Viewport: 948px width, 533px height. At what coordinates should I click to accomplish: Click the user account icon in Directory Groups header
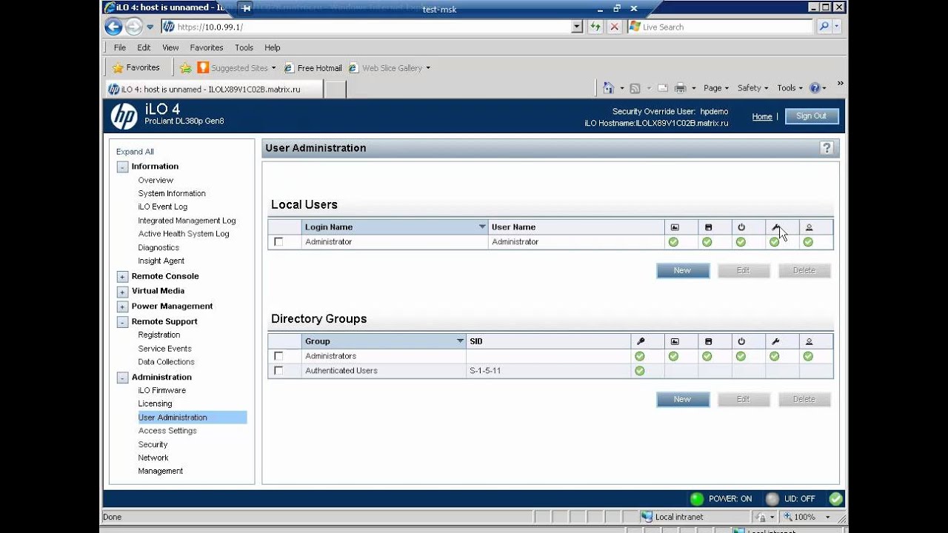pos(808,341)
